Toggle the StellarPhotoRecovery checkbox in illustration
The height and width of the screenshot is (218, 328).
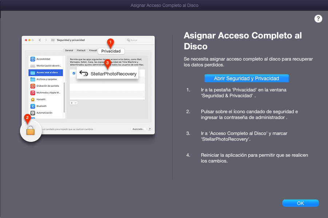click(74, 73)
